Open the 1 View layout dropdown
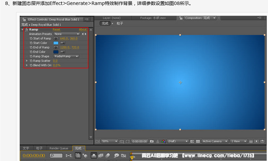 point(239,141)
